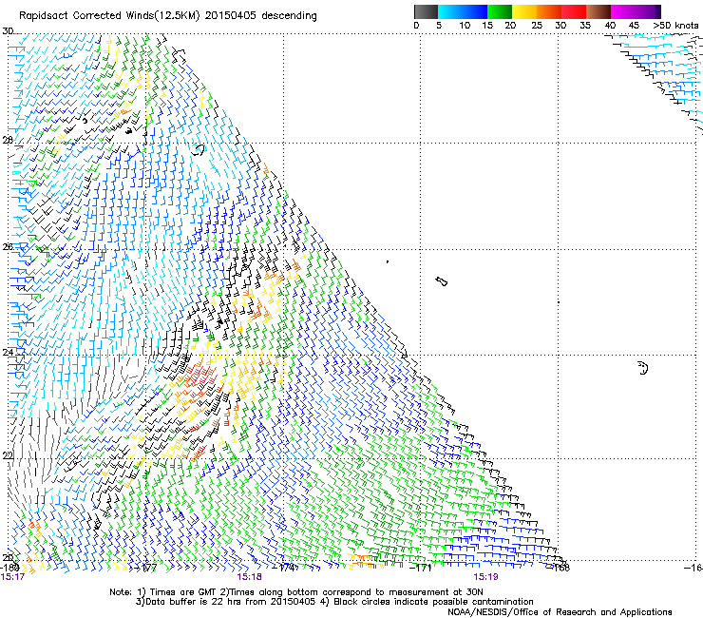Select the orange 25–30 knots legend segment
This screenshot has height=618, width=703.
tap(549, 11)
